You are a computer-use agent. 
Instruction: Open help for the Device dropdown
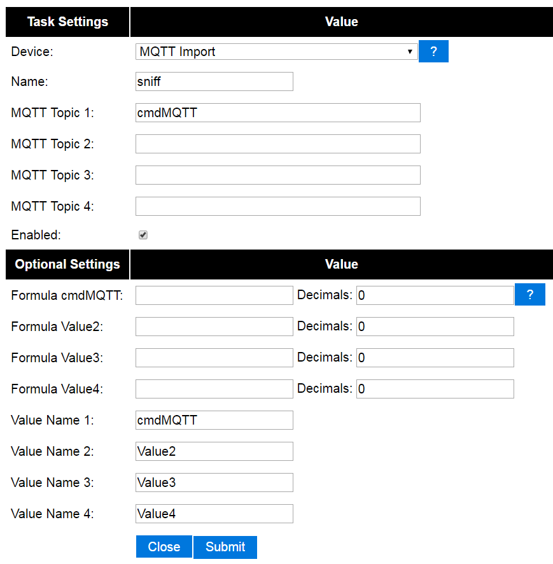pyautogui.click(x=433, y=52)
